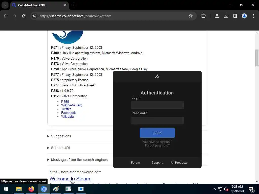Click the scrollbar up arrow
The width and height of the screenshot is (259, 194).
pos(257,33)
